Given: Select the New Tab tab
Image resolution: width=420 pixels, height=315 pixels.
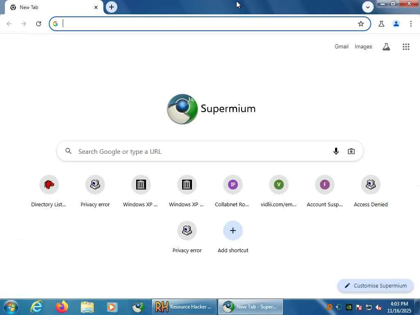Looking at the screenshot, I should tap(54, 7).
